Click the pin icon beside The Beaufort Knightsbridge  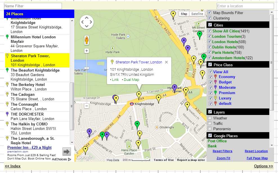[7, 70]
